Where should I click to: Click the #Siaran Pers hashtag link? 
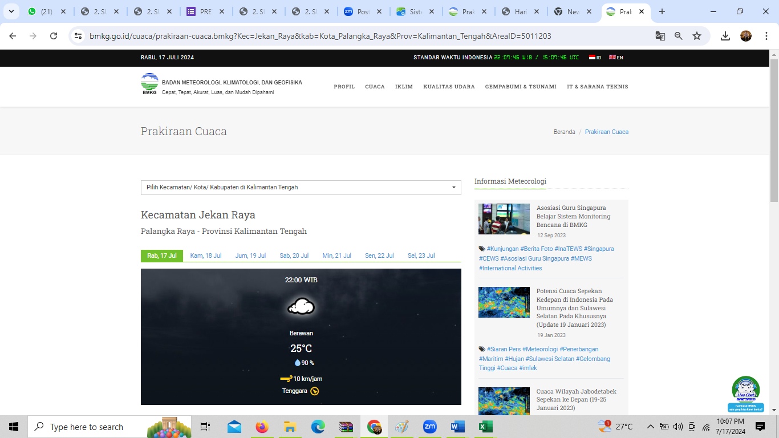tap(504, 349)
